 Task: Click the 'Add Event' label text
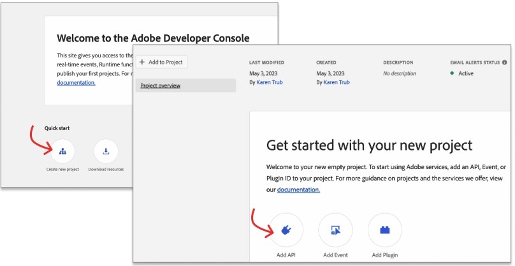coord(335,255)
